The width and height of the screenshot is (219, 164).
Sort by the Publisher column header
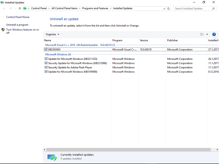coord(186,40)
